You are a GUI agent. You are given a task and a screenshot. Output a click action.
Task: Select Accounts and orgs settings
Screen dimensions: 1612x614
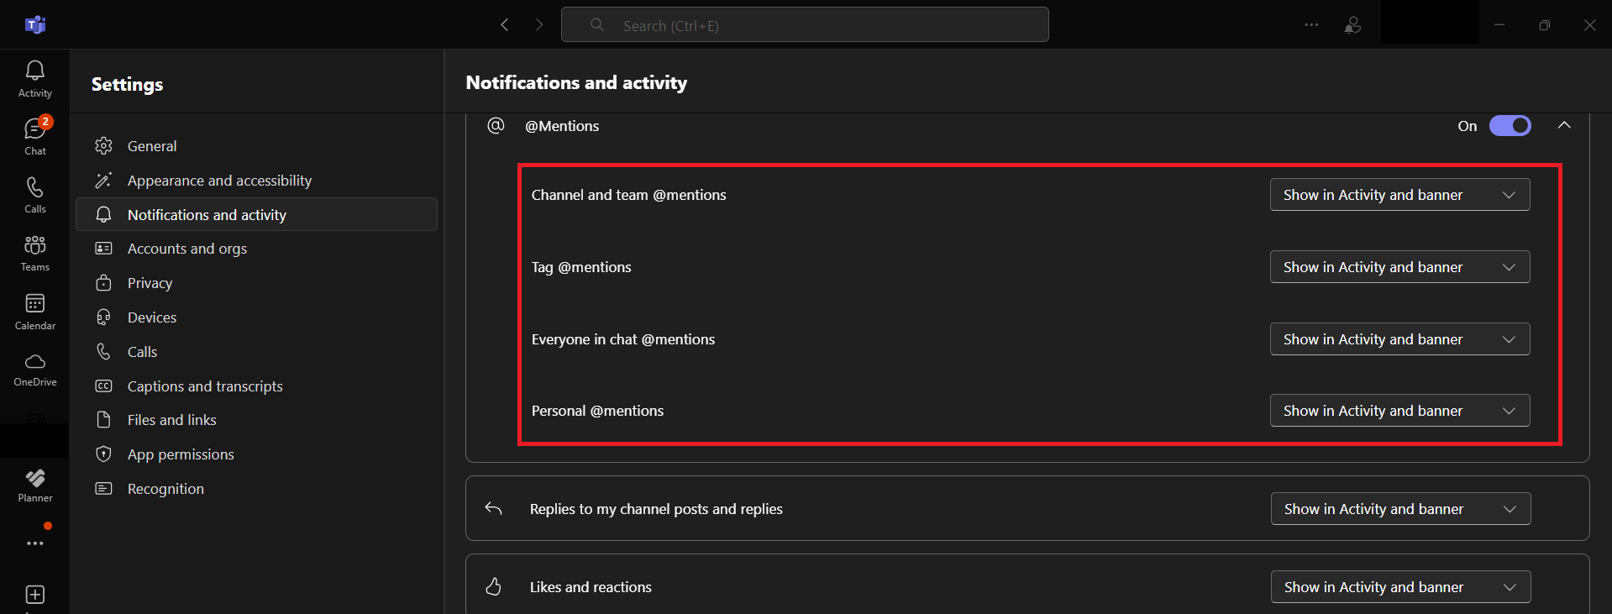point(256,248)
